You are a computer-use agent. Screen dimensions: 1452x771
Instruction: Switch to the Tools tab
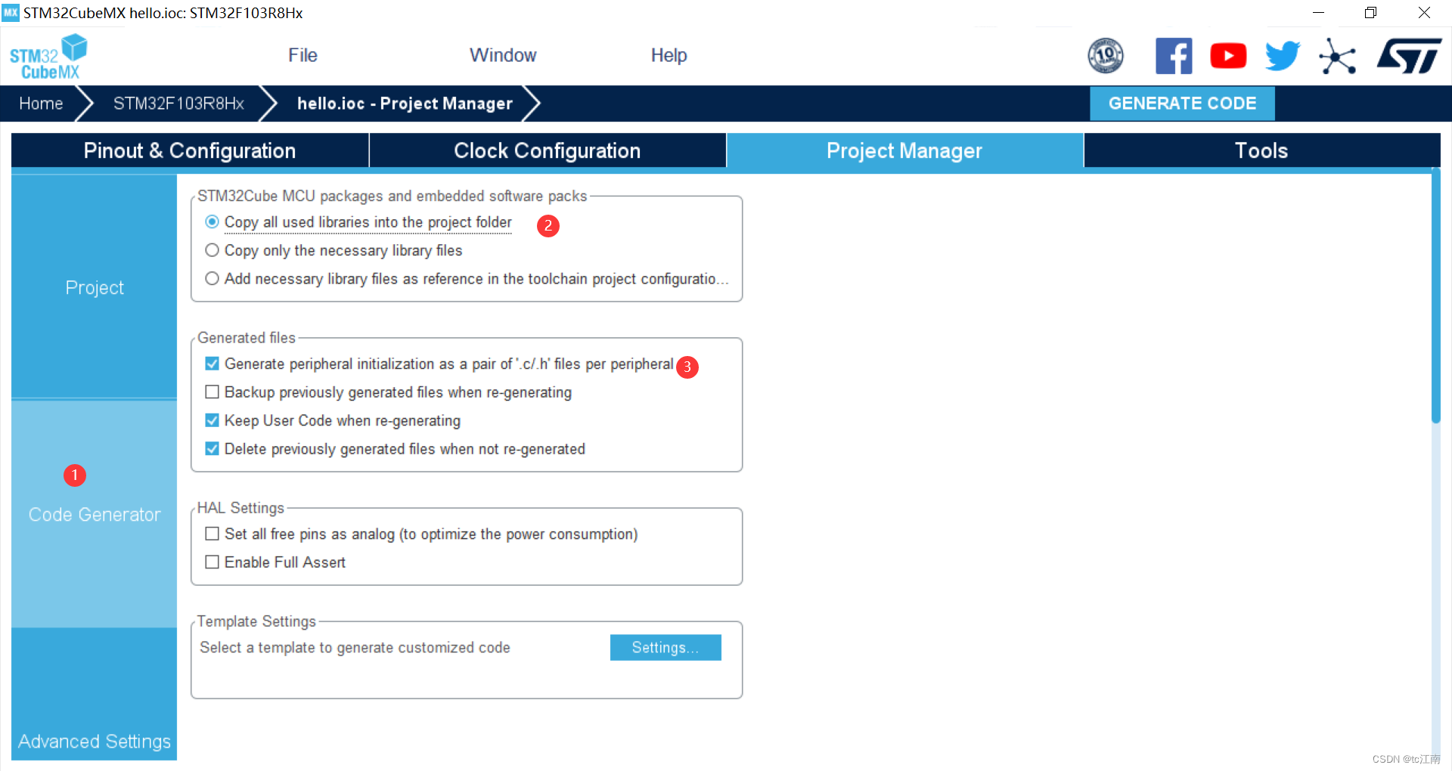(1261, 150)
